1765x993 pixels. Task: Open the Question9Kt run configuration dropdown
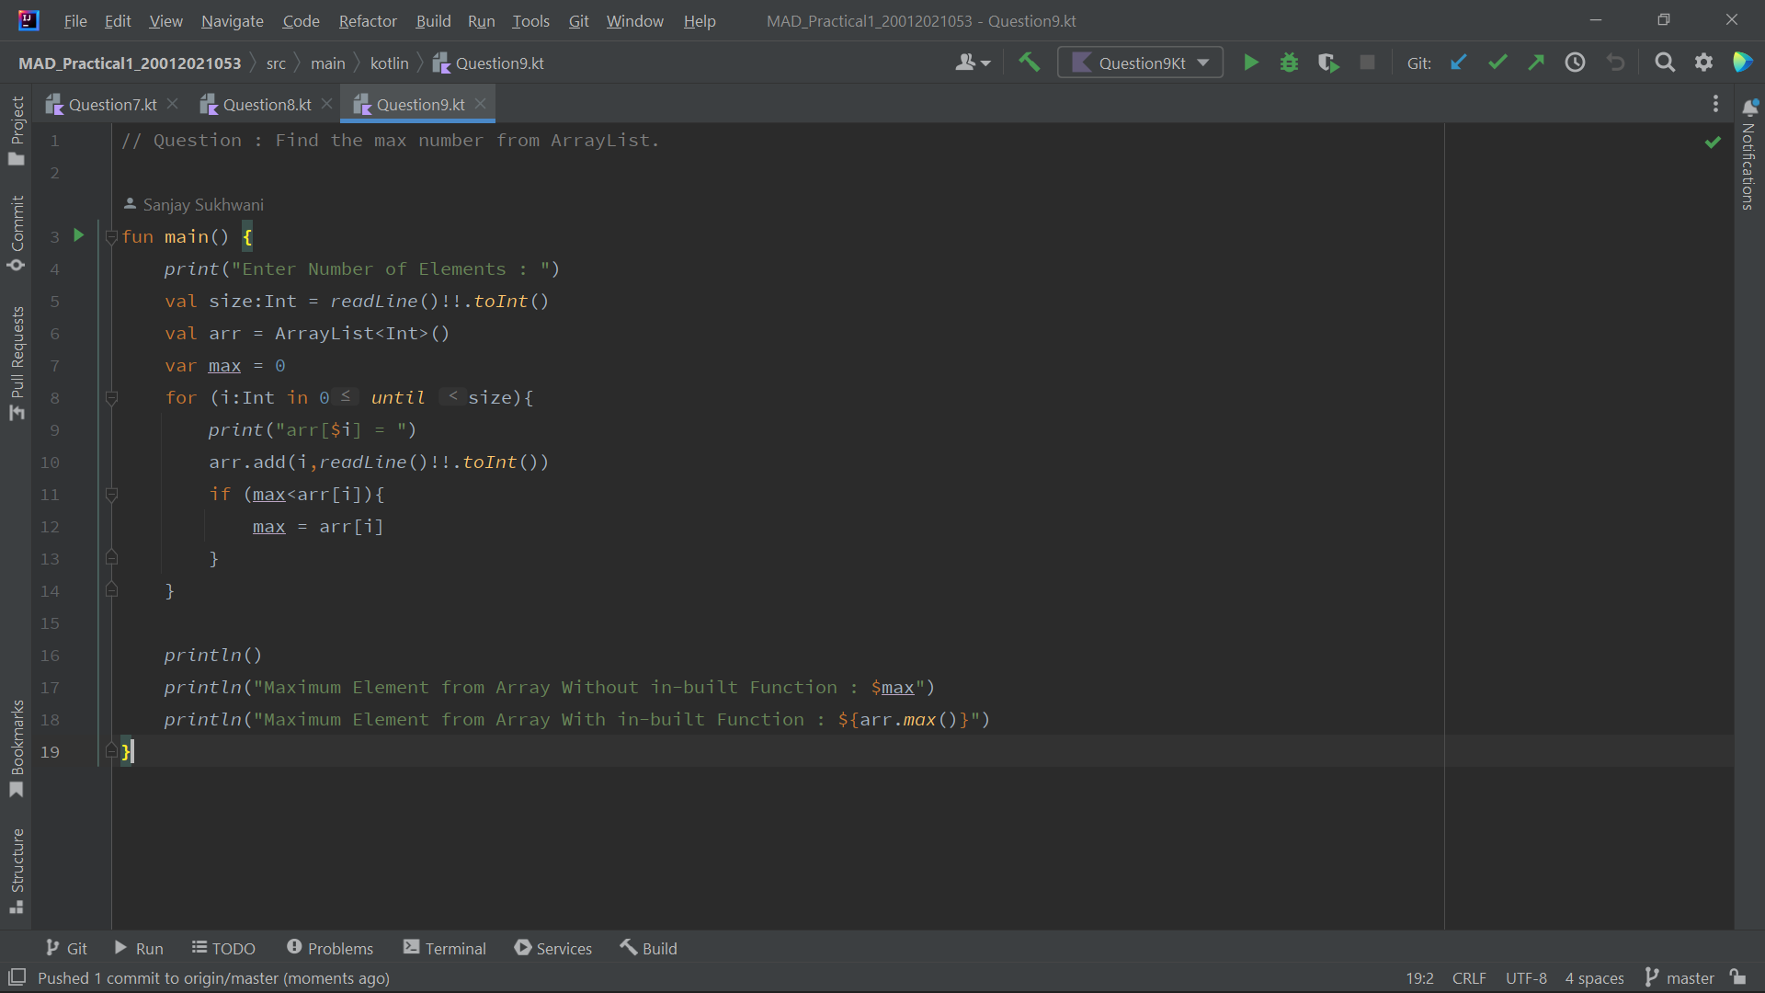pos(1140,63)
